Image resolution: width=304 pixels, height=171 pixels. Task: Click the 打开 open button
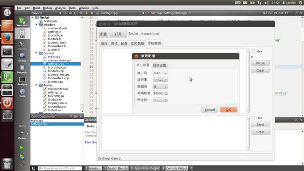point(118,34)
